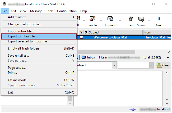
Task: Open the folder summary dropdown arrow near 1 total
Action: point(168,57)
